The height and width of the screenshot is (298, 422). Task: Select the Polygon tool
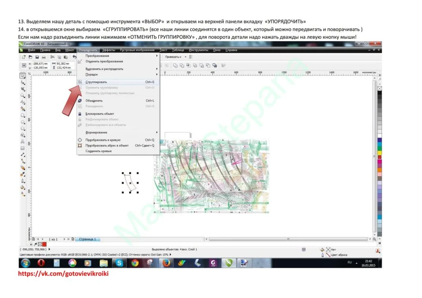pos(23,128)
